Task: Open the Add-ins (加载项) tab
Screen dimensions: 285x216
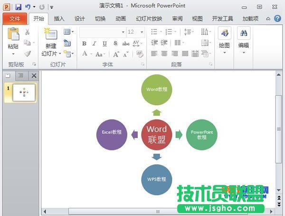Action: point(250,19)
